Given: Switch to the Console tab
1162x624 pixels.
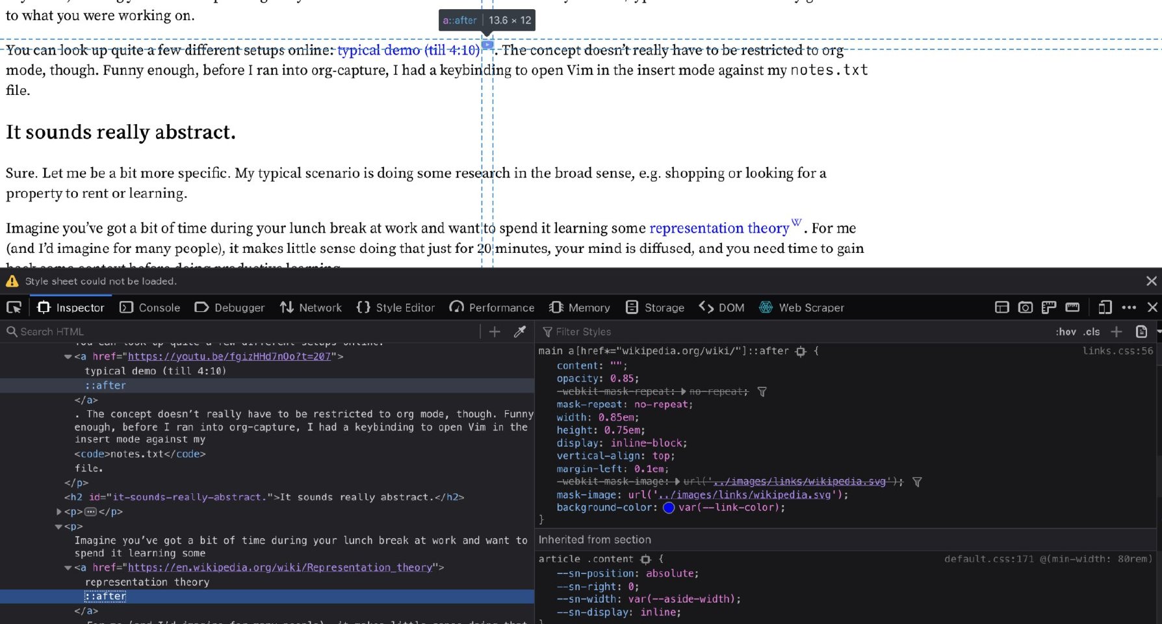Looking at the screenshot, I should (x=150, y=307).
